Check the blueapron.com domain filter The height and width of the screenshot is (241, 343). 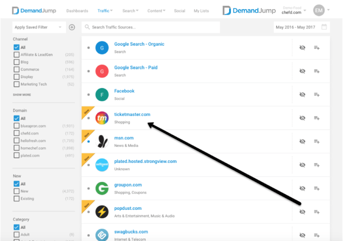coord(16,126)
